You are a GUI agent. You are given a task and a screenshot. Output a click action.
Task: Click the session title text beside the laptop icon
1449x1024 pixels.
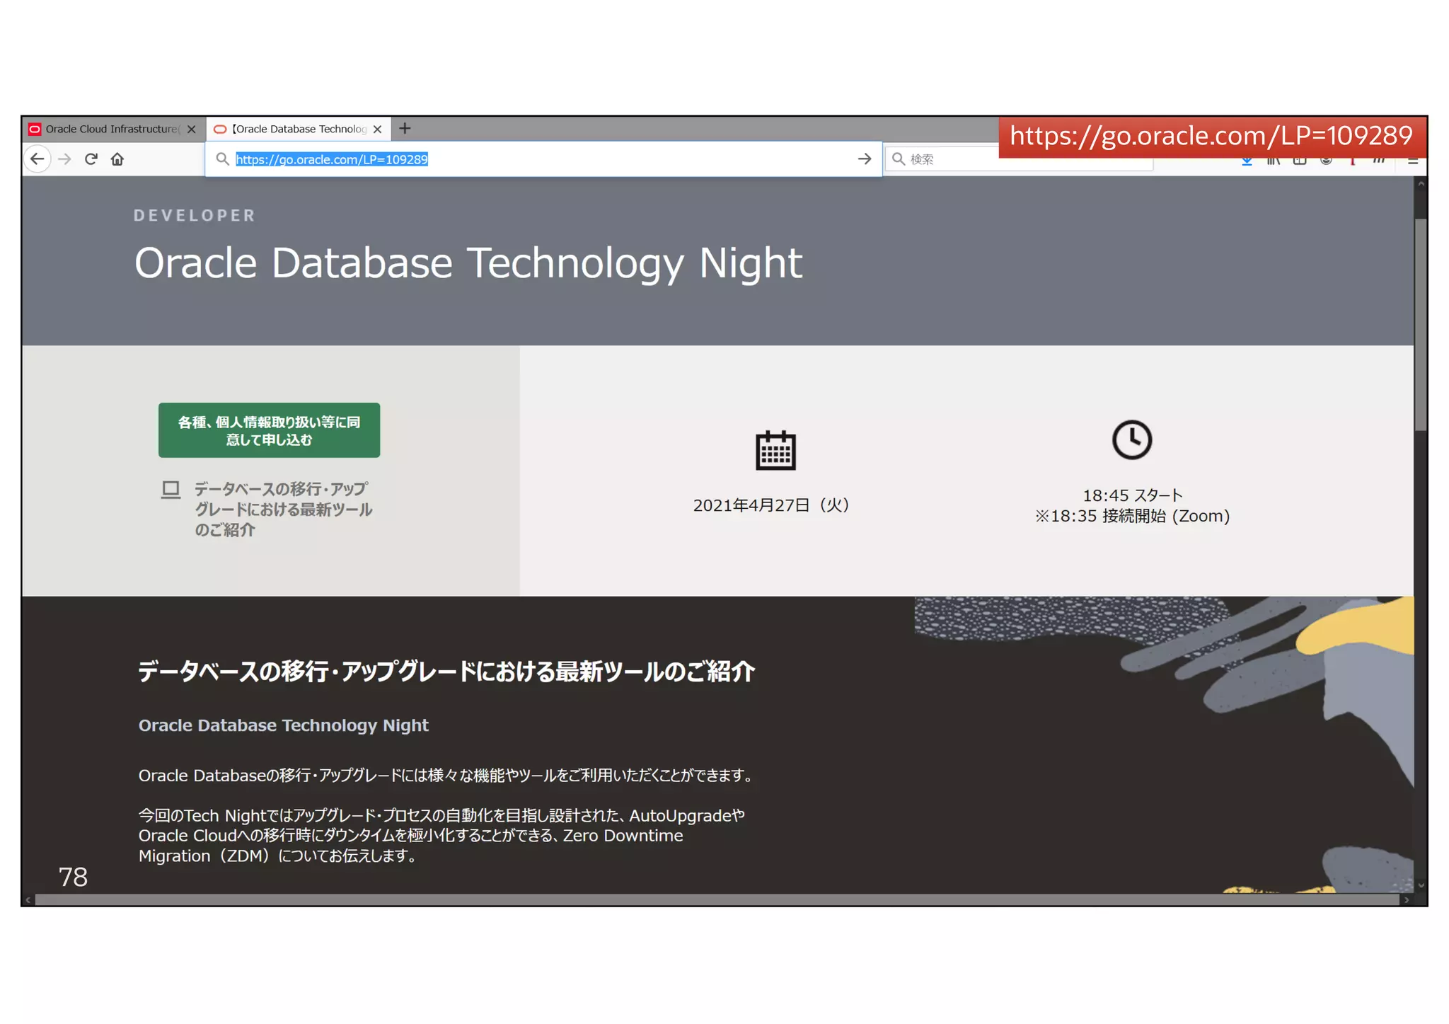coord(283,510)
